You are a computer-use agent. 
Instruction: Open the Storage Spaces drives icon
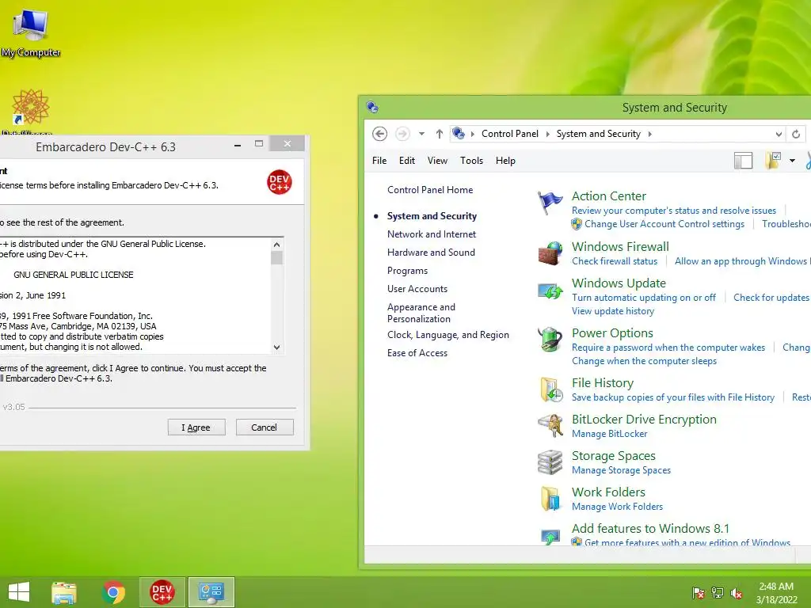[x=550, y=462]
